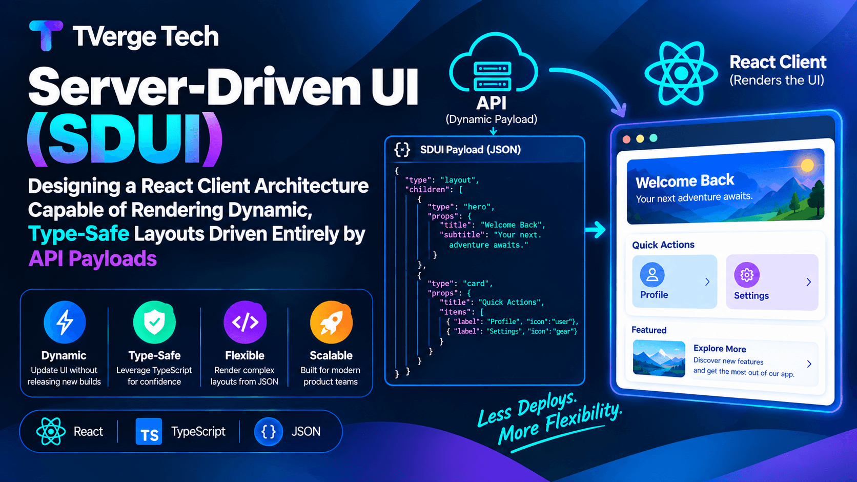Click the "SDUI Payload (JSON)" header title
The width and height of the screenshot is (857, 482).
471,150
